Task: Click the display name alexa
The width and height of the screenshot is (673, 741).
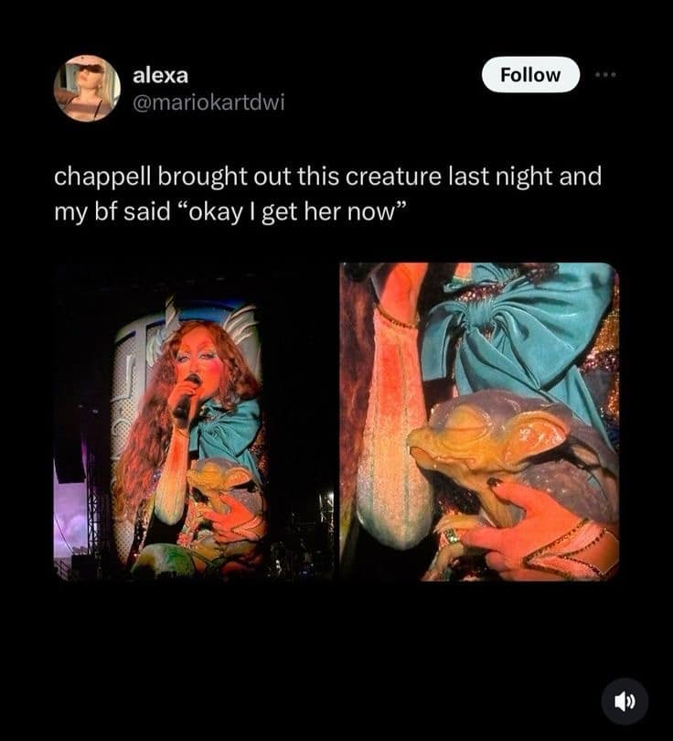Action: tap(161, 75)
